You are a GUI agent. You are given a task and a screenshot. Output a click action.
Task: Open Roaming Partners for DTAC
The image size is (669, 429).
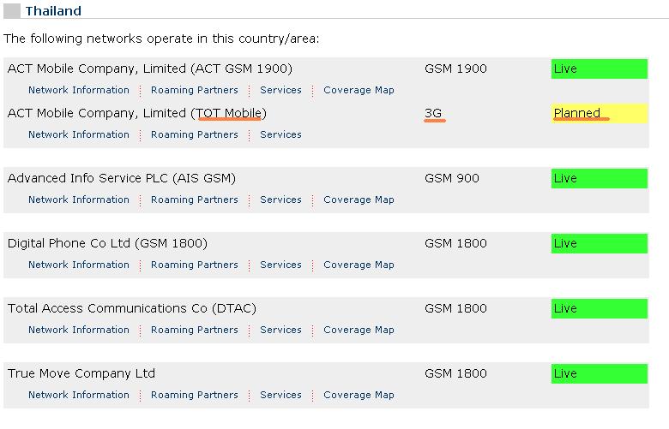[194, 330]
